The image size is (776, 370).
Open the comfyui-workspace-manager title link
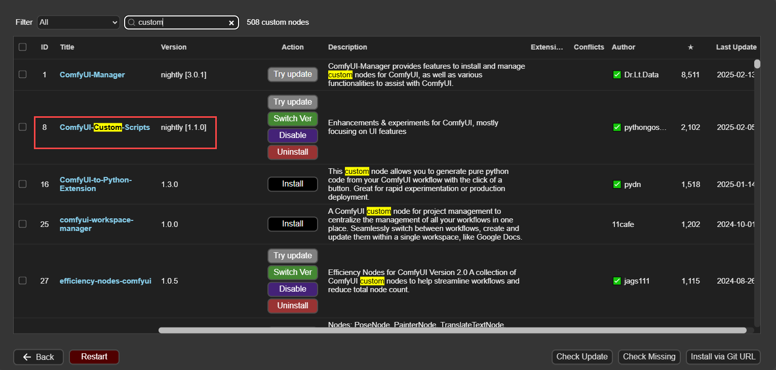pyautogui.click(x=96, y=224)
